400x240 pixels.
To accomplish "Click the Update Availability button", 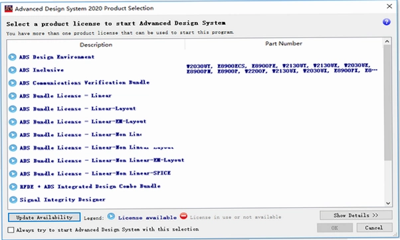I will click(x=45, y=217).
